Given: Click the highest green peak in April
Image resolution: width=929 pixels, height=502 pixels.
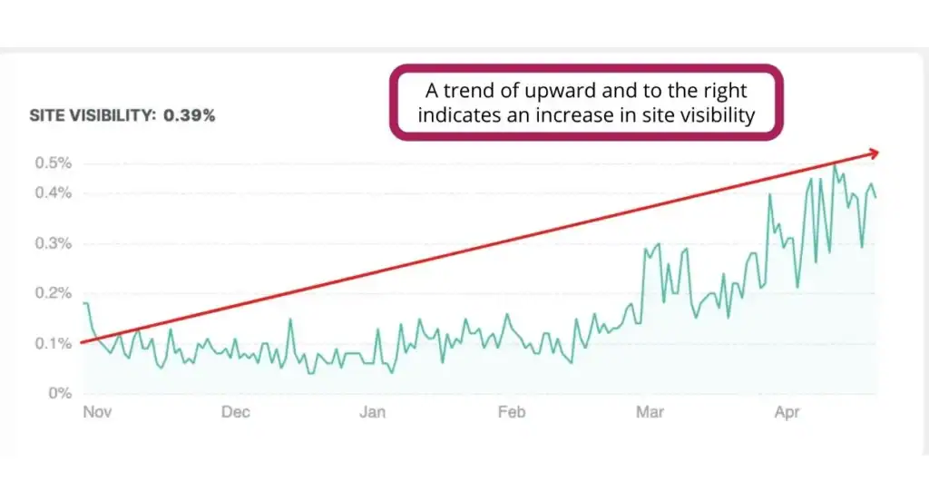Looking at the screenshot, I should tap(835, 166).
